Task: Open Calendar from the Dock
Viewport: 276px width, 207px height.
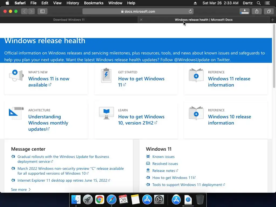Action: pyautogui.click(x=123, y=200)
